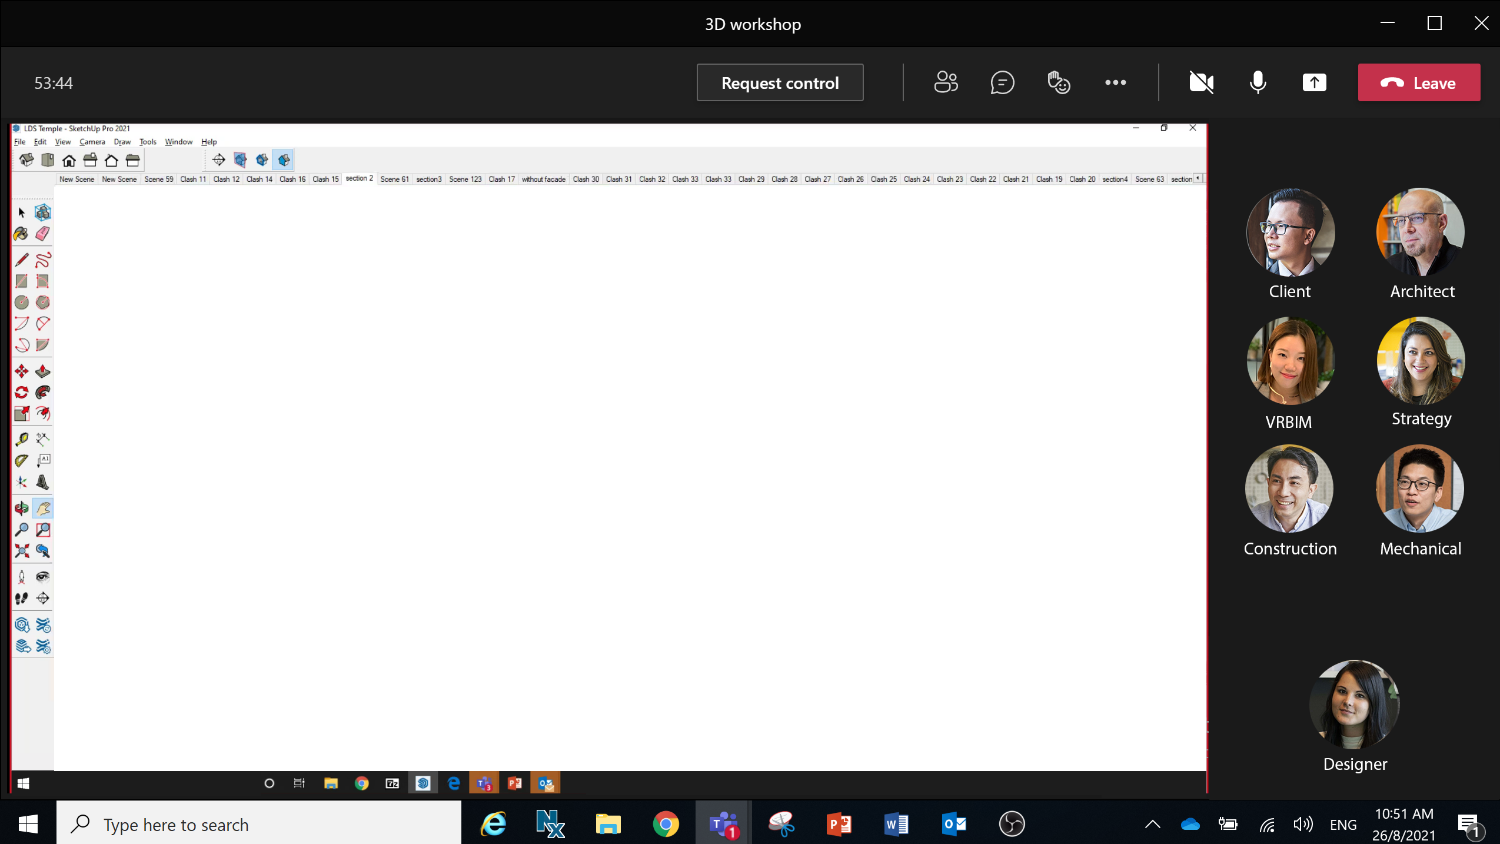Switch to the Clash 17 scene tab

[x=501, y=179]
